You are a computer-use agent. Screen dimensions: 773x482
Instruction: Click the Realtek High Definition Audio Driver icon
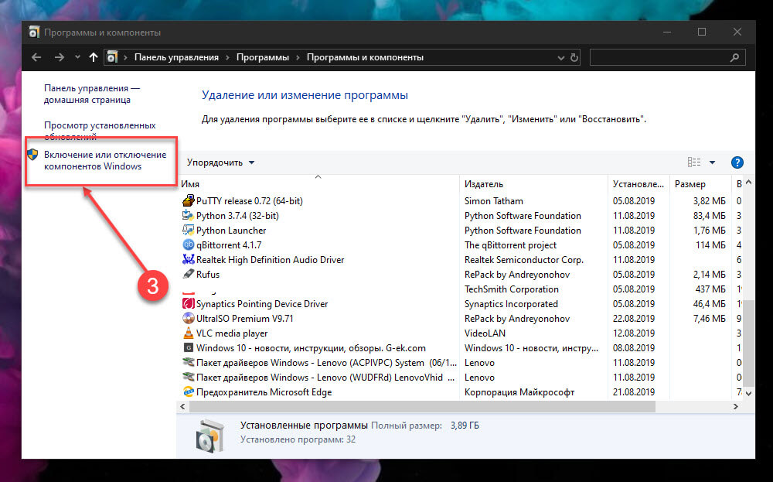click(x=189, y=259)
